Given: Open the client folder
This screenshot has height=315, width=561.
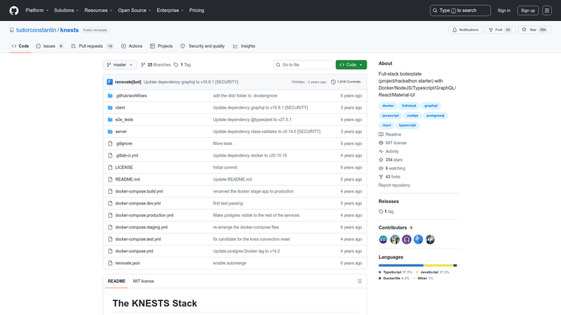Looking at the screenshot, I should tap(120, 108).
